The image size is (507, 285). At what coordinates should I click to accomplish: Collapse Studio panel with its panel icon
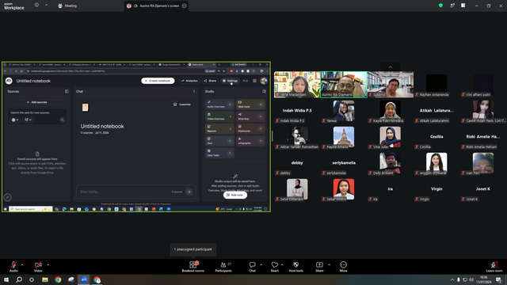click(x=264, y=92)
